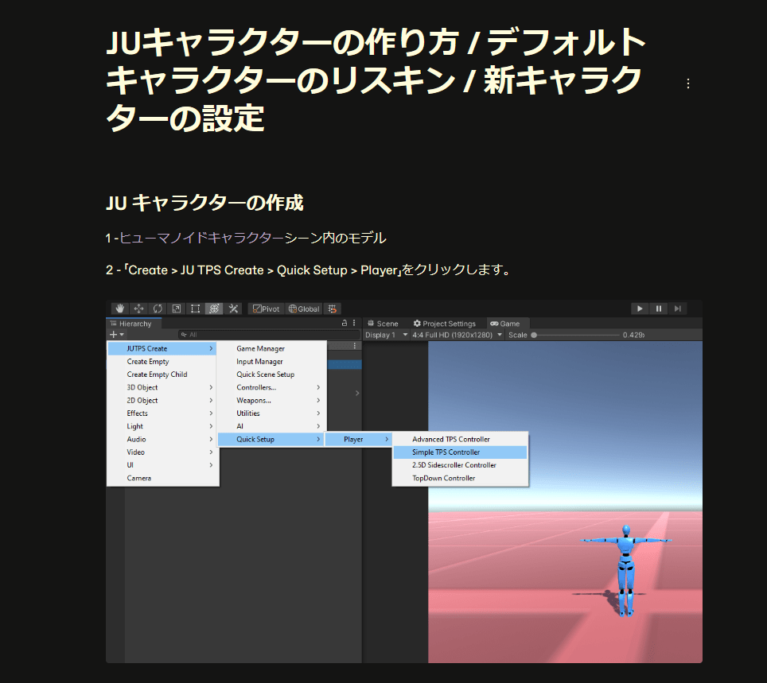Select the Rotate tool in Unity toolbar

coord(158,309)
